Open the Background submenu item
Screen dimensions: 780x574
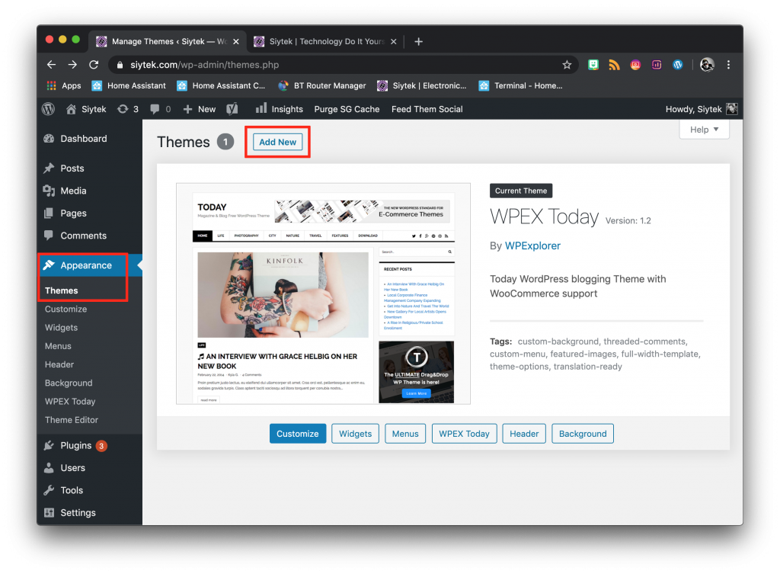(x=69, y=383)
